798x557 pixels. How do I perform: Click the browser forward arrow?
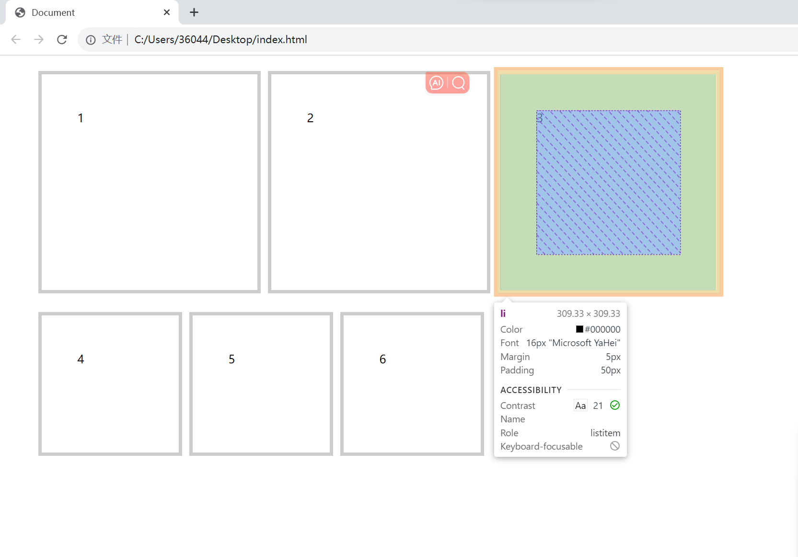point(39,39)
